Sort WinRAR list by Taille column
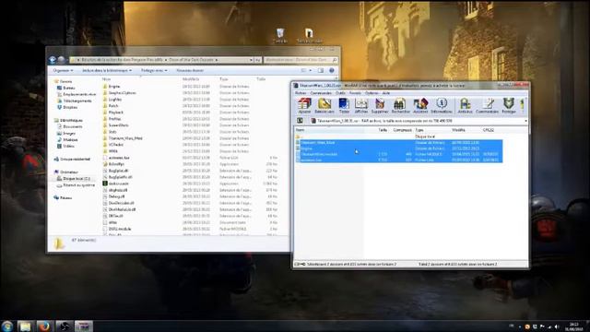Screen dimensions: 590x332 pyautogui.click(x=383, y=130)
